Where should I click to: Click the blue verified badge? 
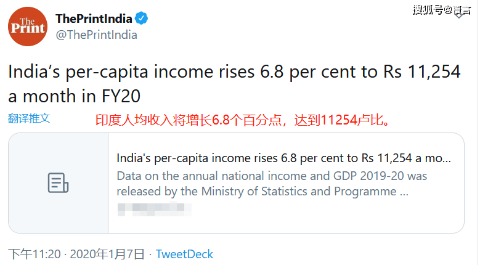coord(142,18)
